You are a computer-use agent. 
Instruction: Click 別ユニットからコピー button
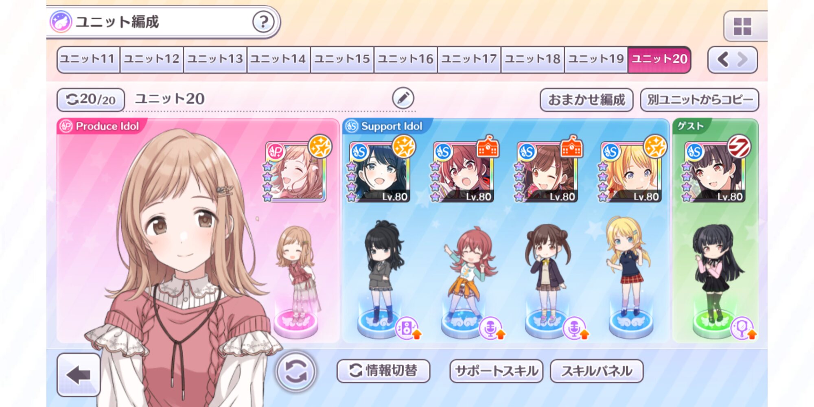tap(700, 100)
